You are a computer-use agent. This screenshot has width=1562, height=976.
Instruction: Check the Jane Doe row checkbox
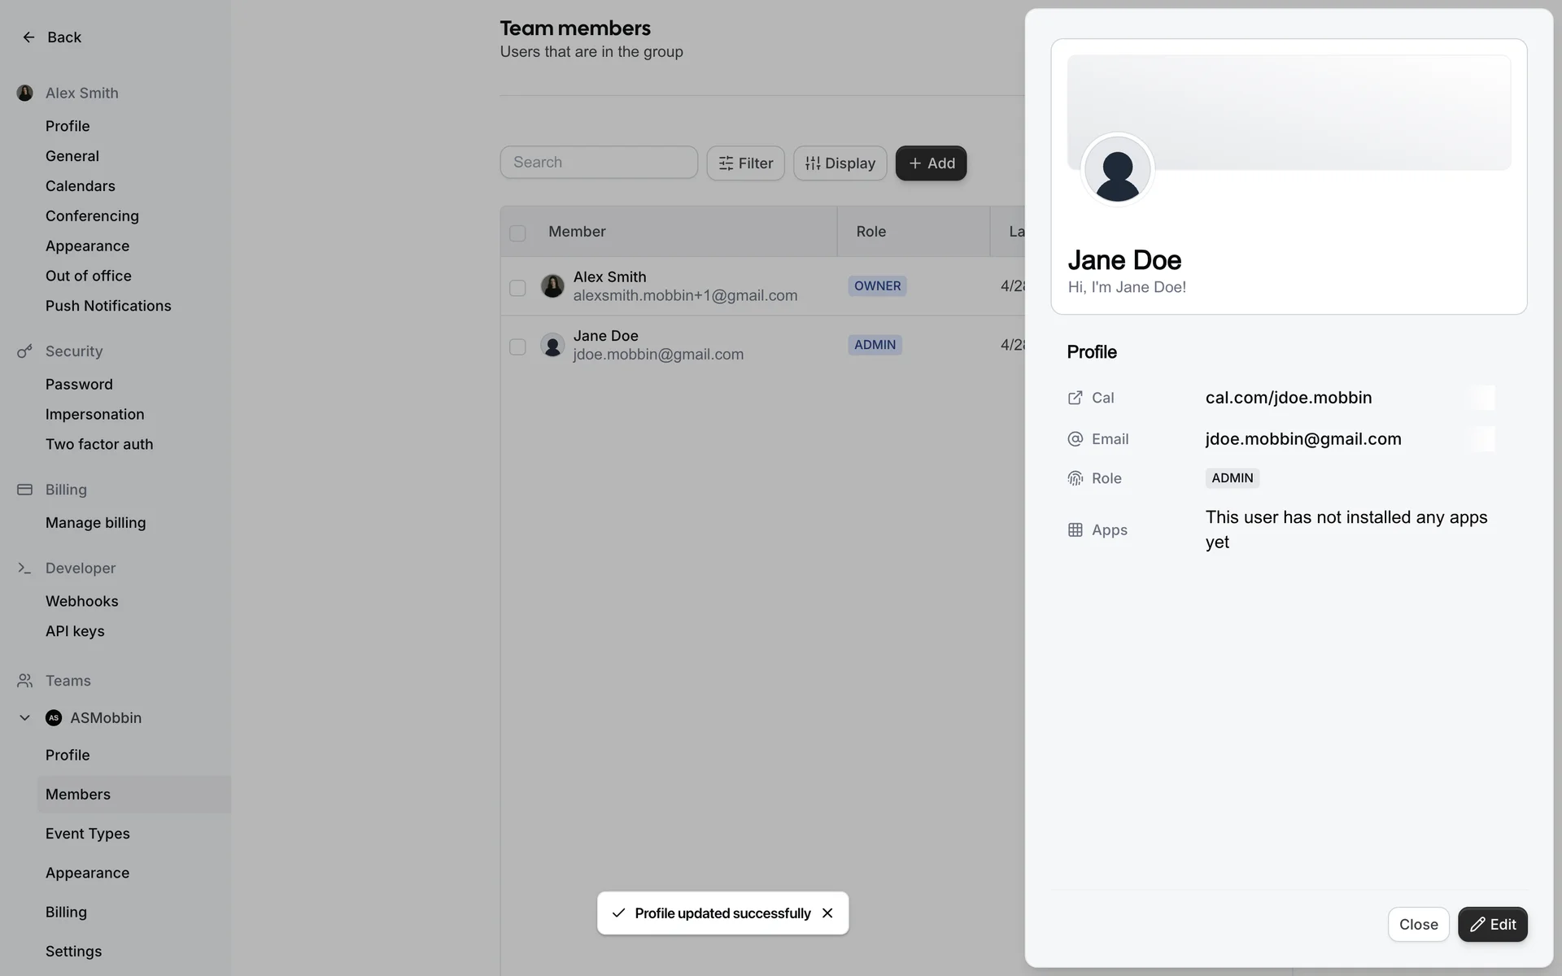point(517,346)
